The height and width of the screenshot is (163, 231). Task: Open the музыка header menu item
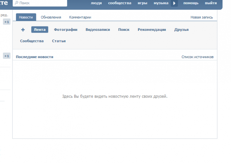click(x=161, y=3)
